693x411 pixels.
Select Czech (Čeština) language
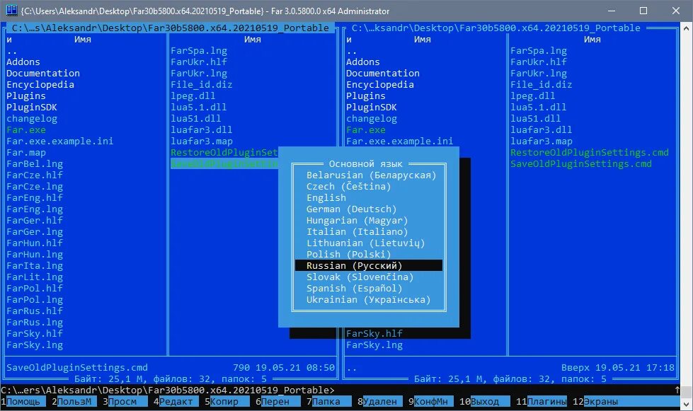(x=349, y=186)
